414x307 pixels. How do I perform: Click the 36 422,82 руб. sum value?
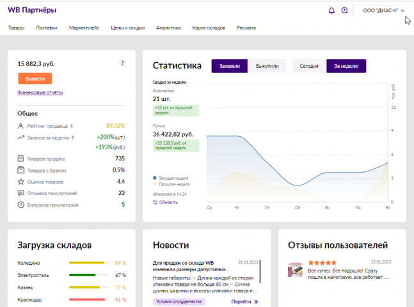(173, 134)
